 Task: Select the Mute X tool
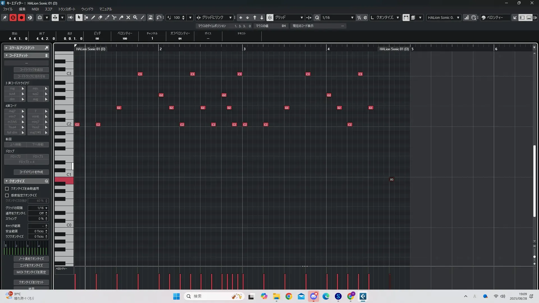point(128,17)
